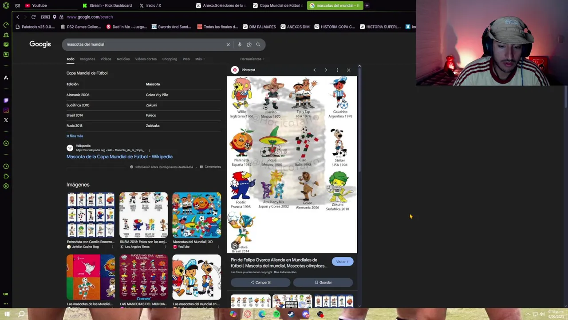Open Opera GX menu logo

pyautogui.click(x=6, y=5)
